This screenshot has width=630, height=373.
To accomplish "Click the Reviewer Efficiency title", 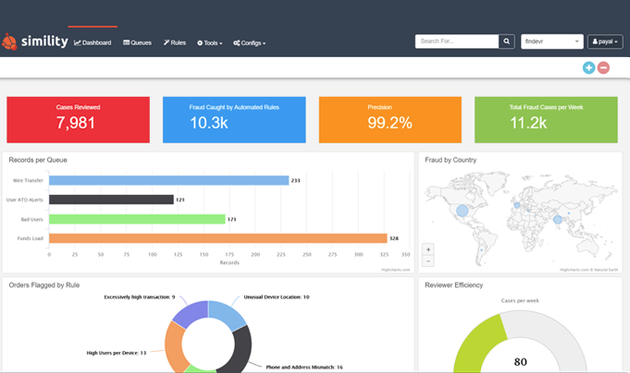I will (454, 285).
